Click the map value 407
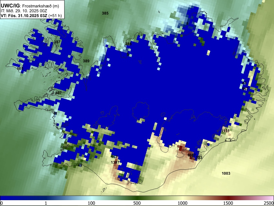 tap(58, 93)
